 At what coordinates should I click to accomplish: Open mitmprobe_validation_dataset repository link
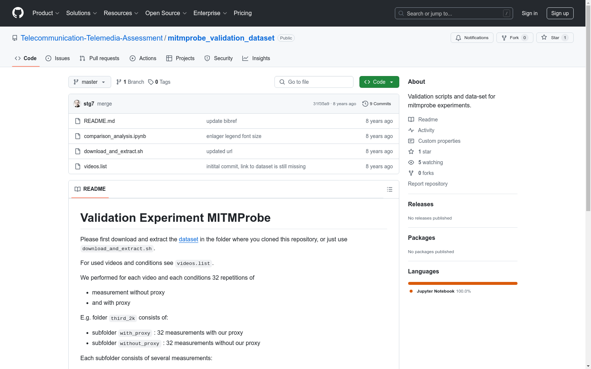pyautogui.click(x=221, y=38)
